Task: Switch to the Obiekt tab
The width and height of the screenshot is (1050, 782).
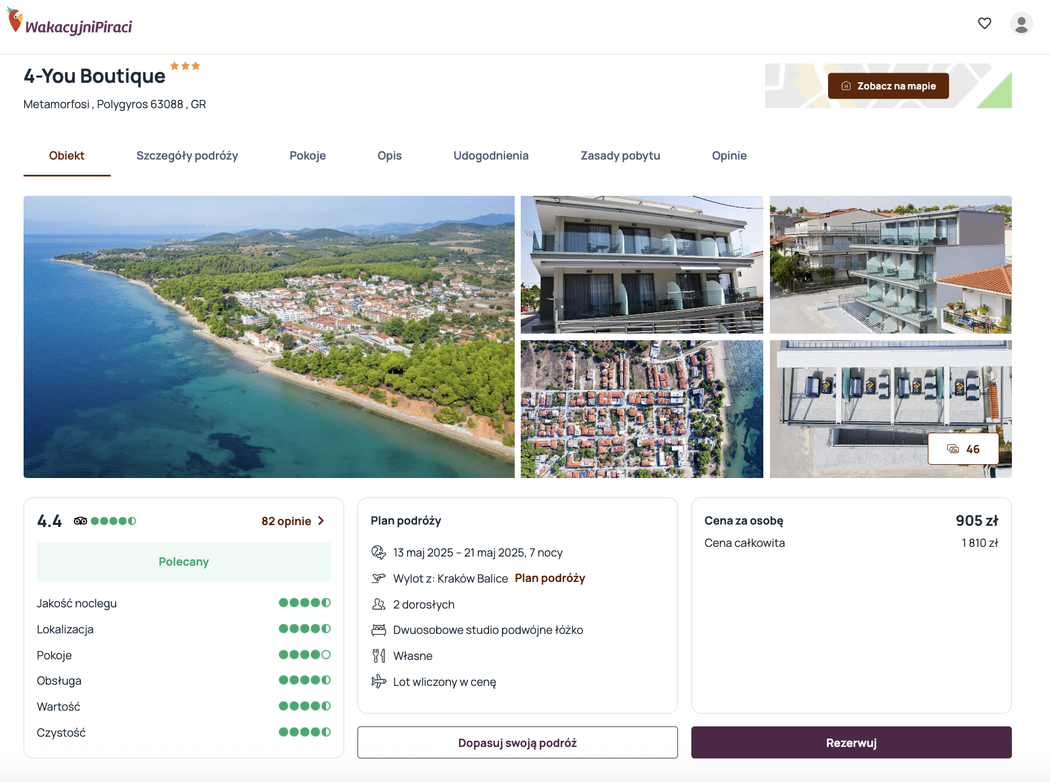Action: [67, 156]
